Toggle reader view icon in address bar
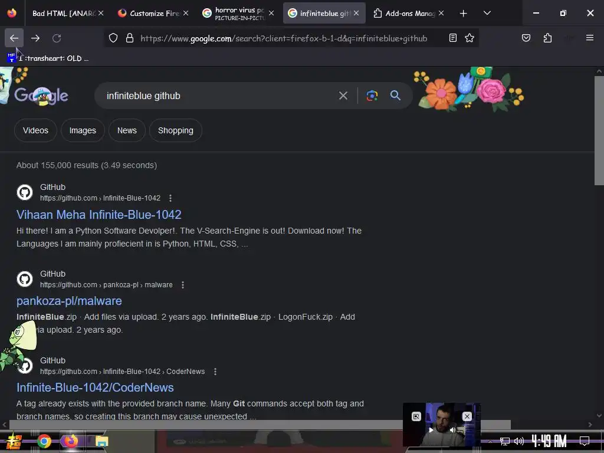604x453 pixels. coord(453,38)
